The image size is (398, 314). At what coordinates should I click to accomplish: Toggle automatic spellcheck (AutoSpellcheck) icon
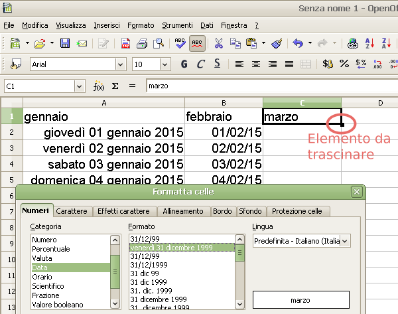point(197,44)
